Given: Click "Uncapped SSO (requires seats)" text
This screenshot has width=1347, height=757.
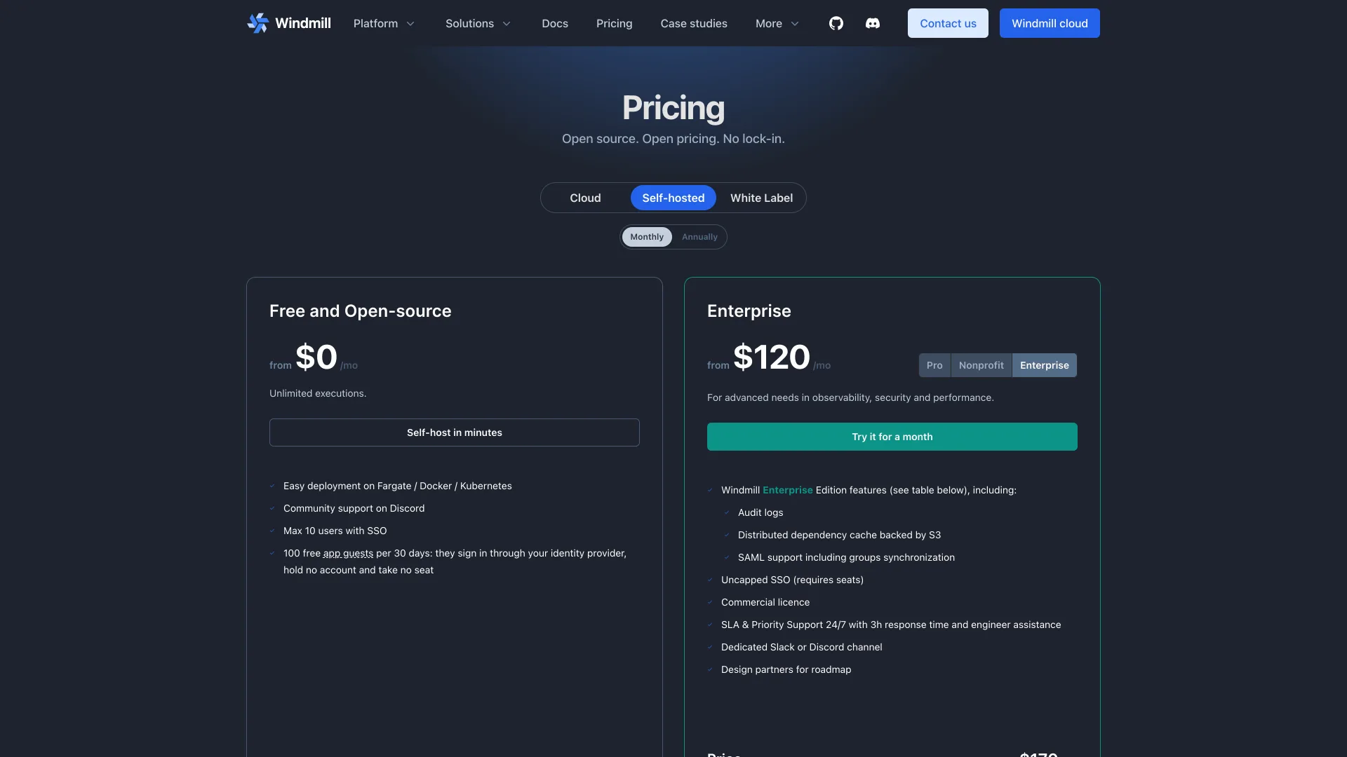Looking at the screenshot, I should point(792,580).
